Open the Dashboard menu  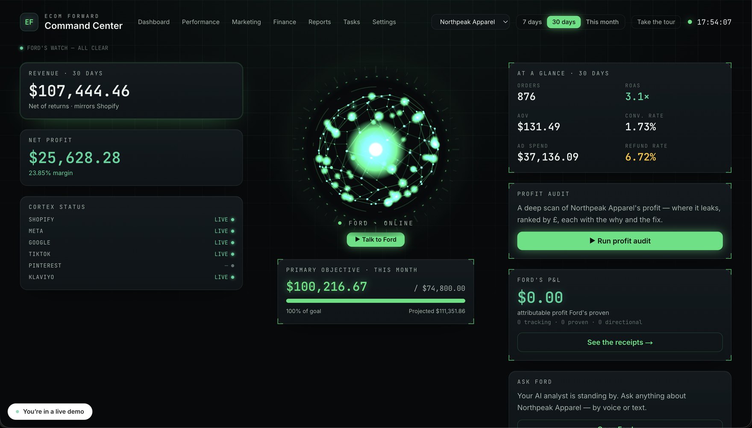click(154, 22)
